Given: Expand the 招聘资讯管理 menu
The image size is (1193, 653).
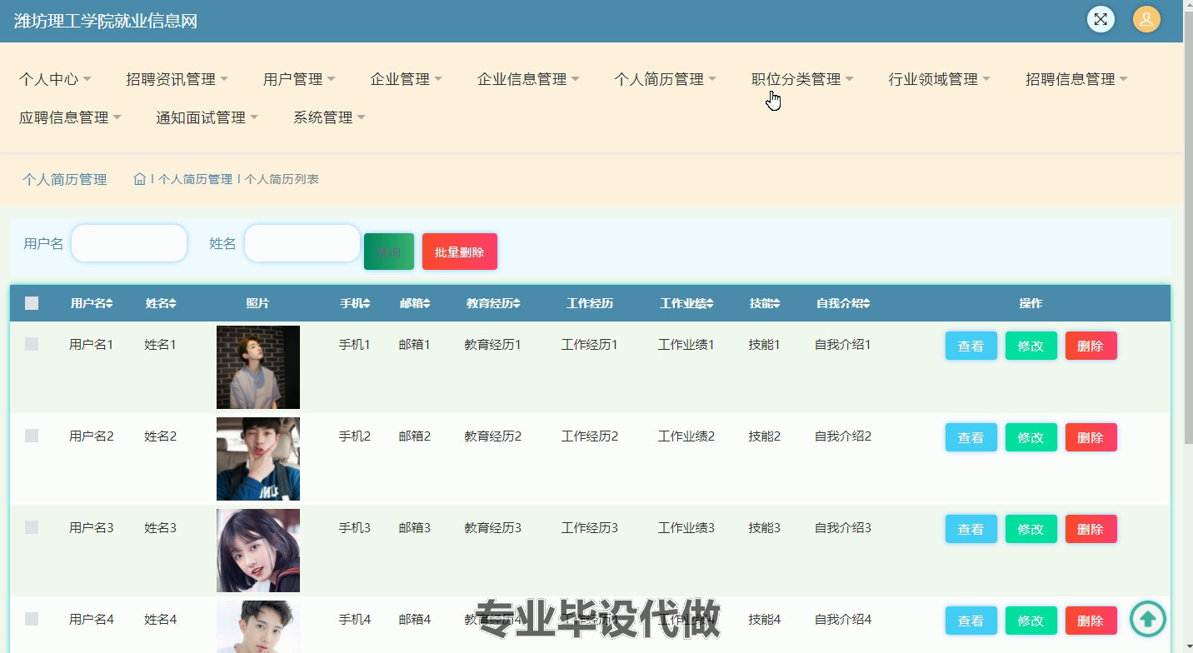Looking at the screenshot, I should pos(177,79).
